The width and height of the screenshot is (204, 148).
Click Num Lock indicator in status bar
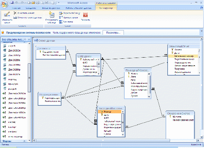(x=196, y=145)
